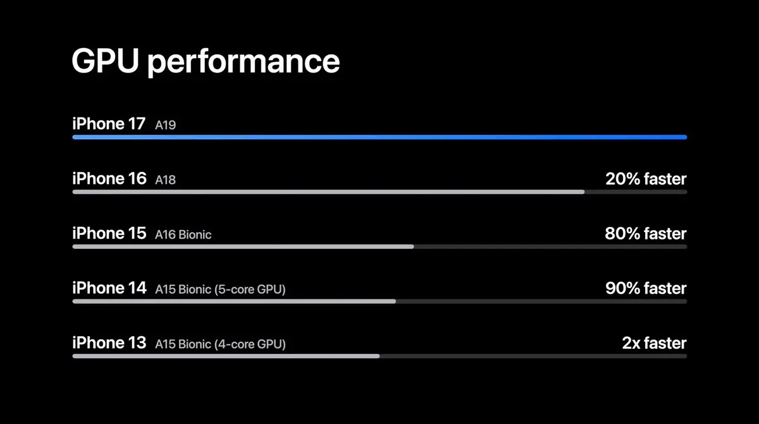Click the blue iPhone 17 performance bar
The height and width of the screenshot is (424, 759).
click(379, 136)
